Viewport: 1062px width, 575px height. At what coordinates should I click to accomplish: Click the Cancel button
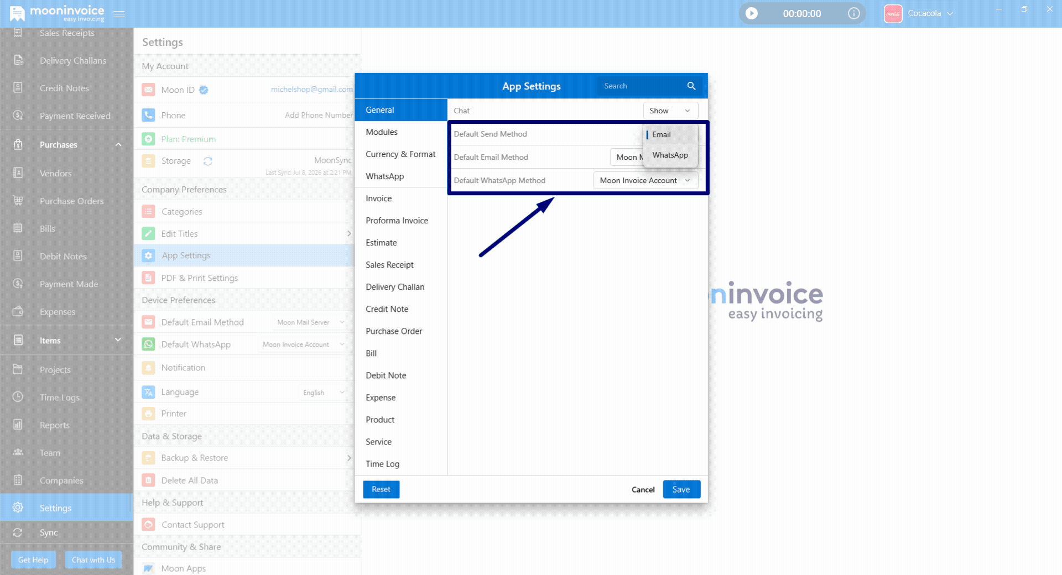[643, 489]
